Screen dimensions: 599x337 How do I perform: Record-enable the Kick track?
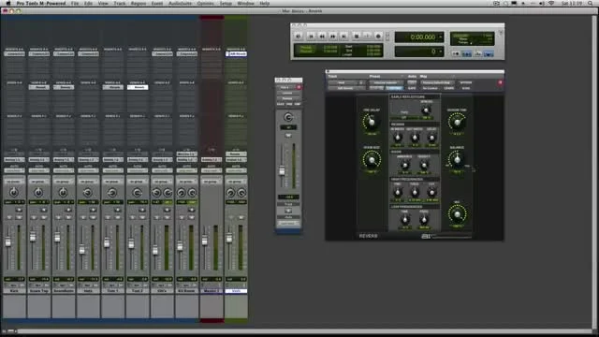(18, 210)
